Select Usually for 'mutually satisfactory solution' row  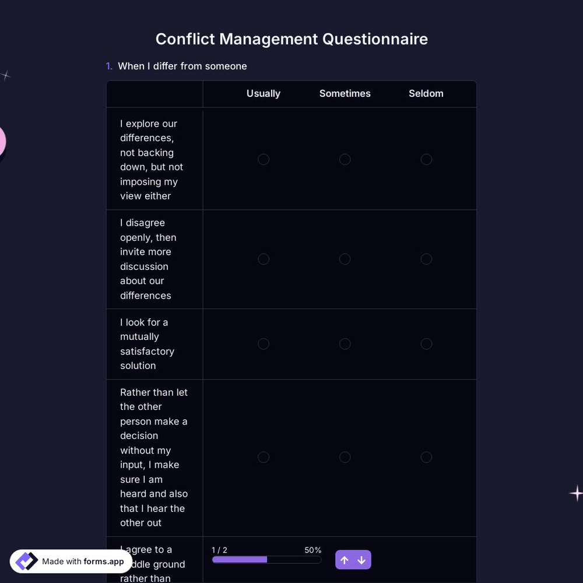(264, 344)
